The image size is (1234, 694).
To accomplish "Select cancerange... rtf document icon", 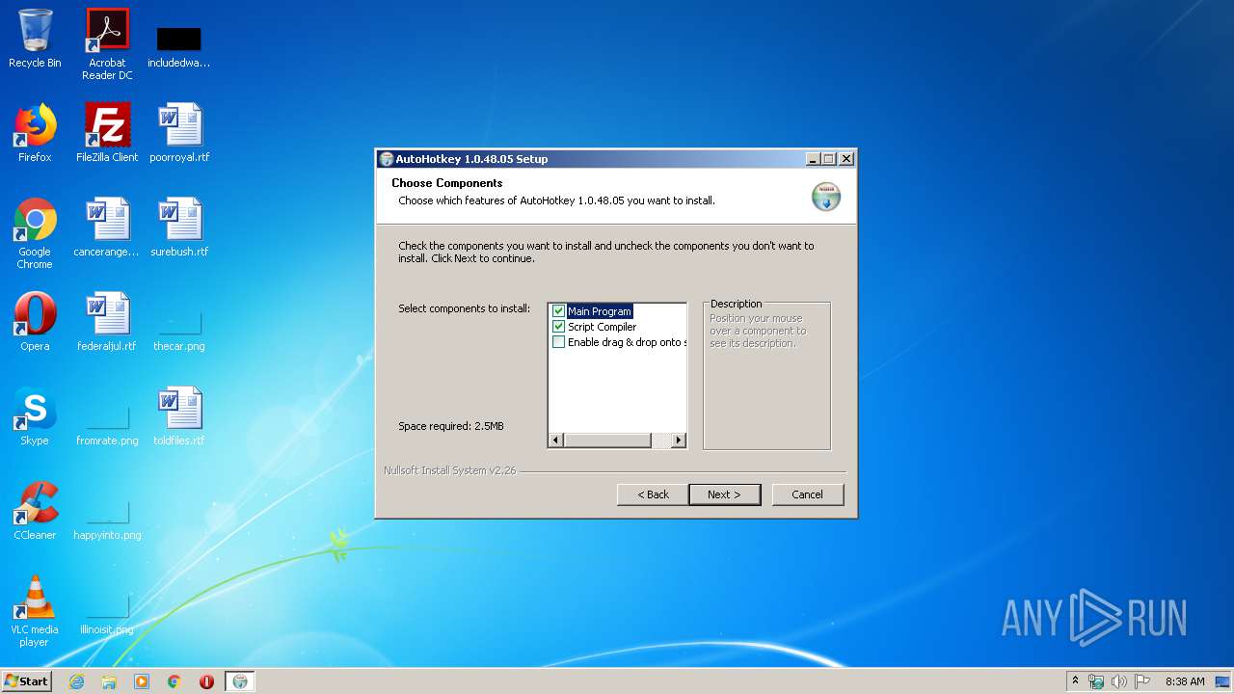I will click(x=107, y=227).
